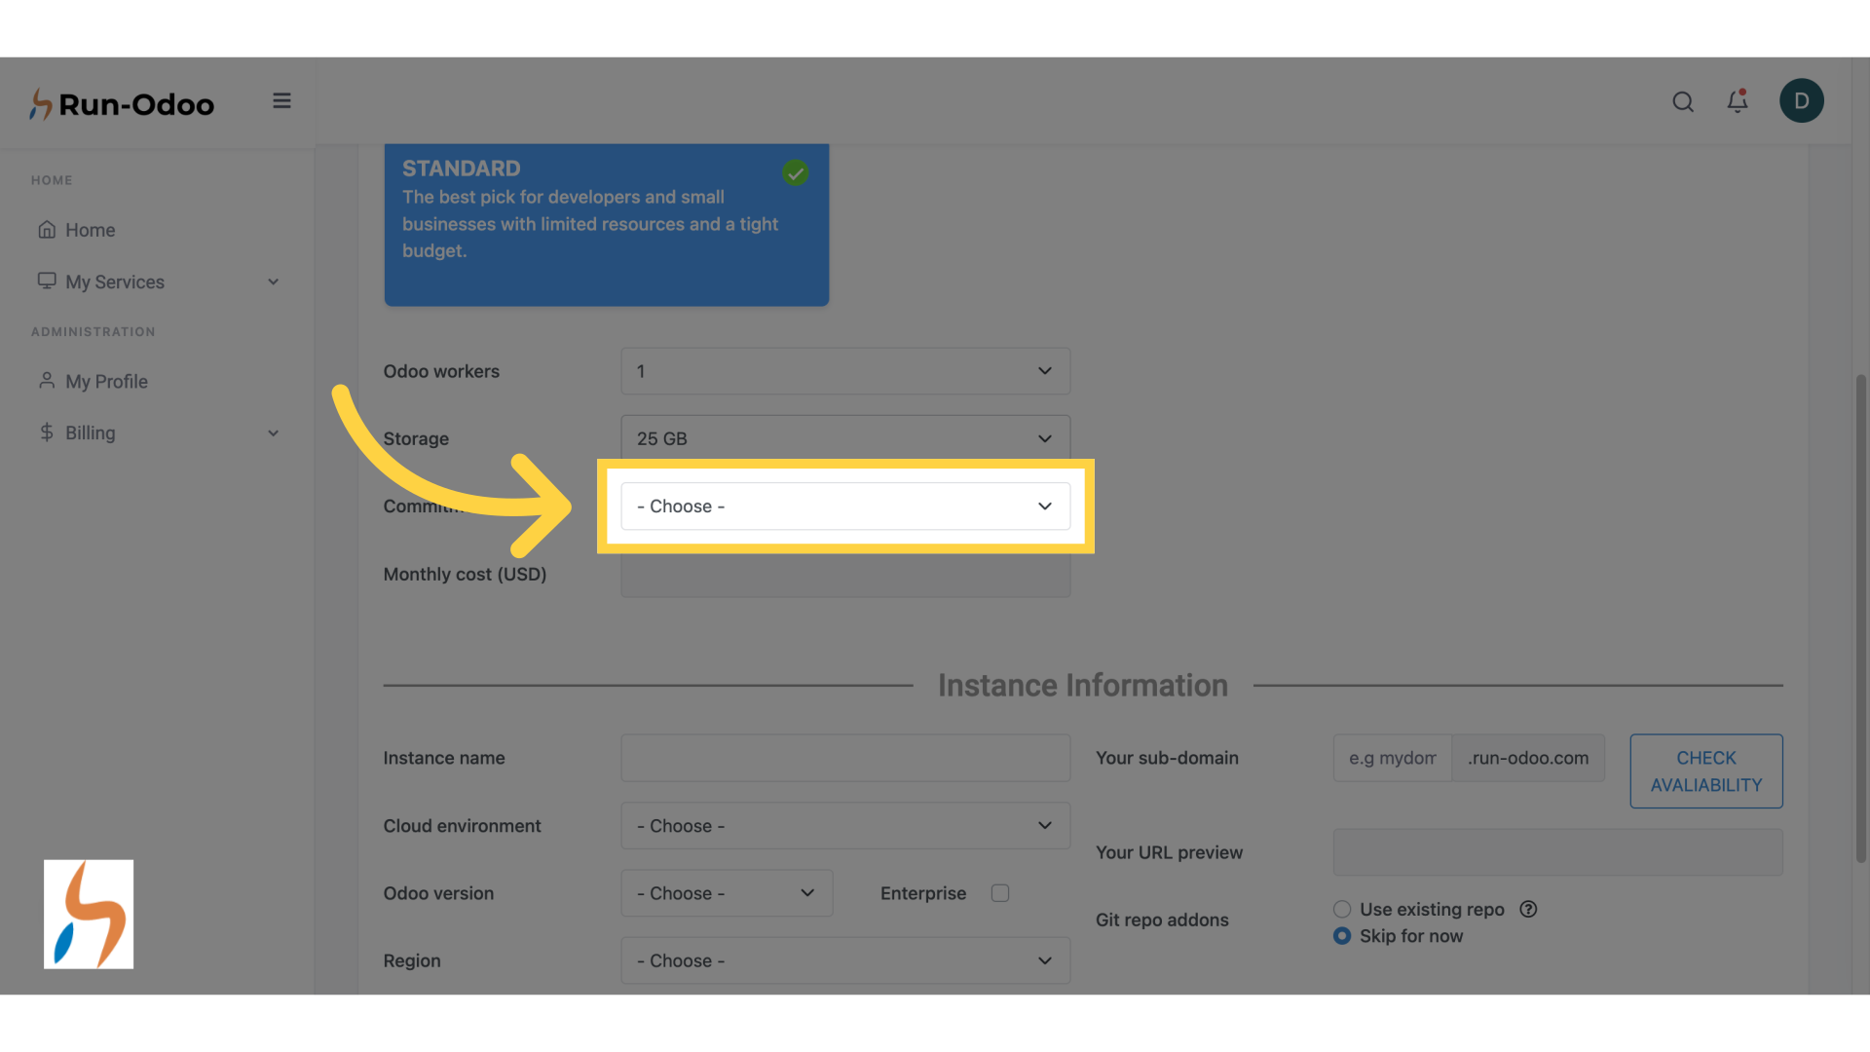Image resolution: width=1870 pixels, height=1052 pixels.
Task: Open the user avatar D menu
Action: pyautogui.click(x=1801, y=100)
